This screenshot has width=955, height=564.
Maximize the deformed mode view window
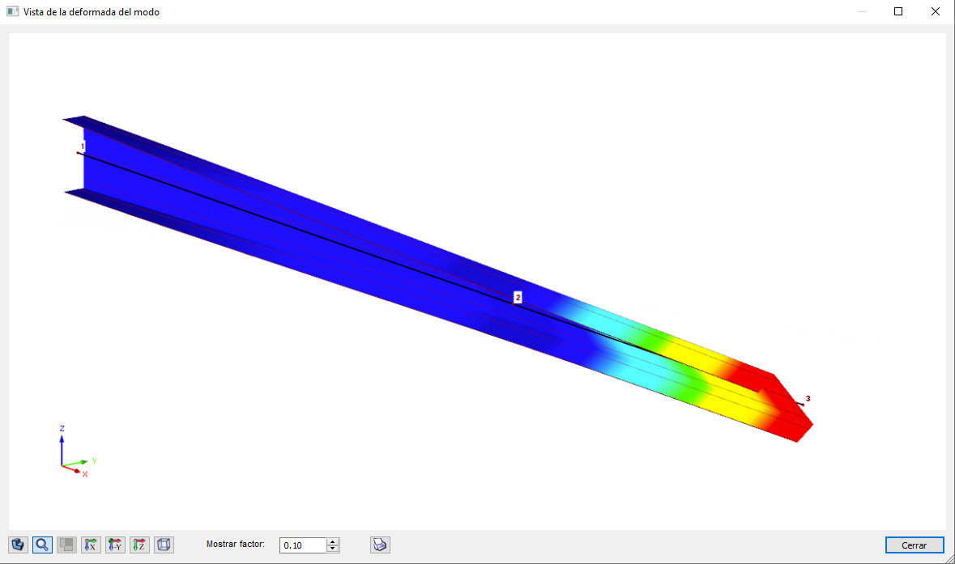(x=897, y=11)
